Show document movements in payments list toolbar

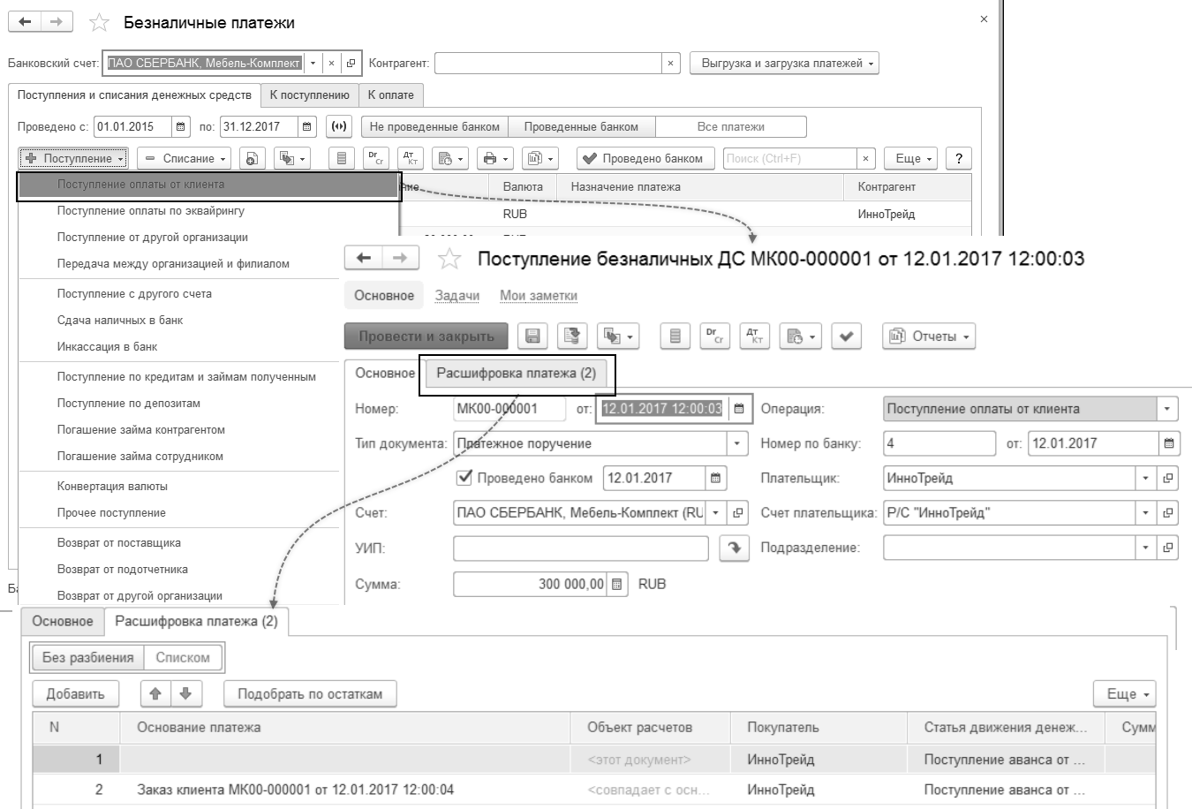[x=343, y=159]
